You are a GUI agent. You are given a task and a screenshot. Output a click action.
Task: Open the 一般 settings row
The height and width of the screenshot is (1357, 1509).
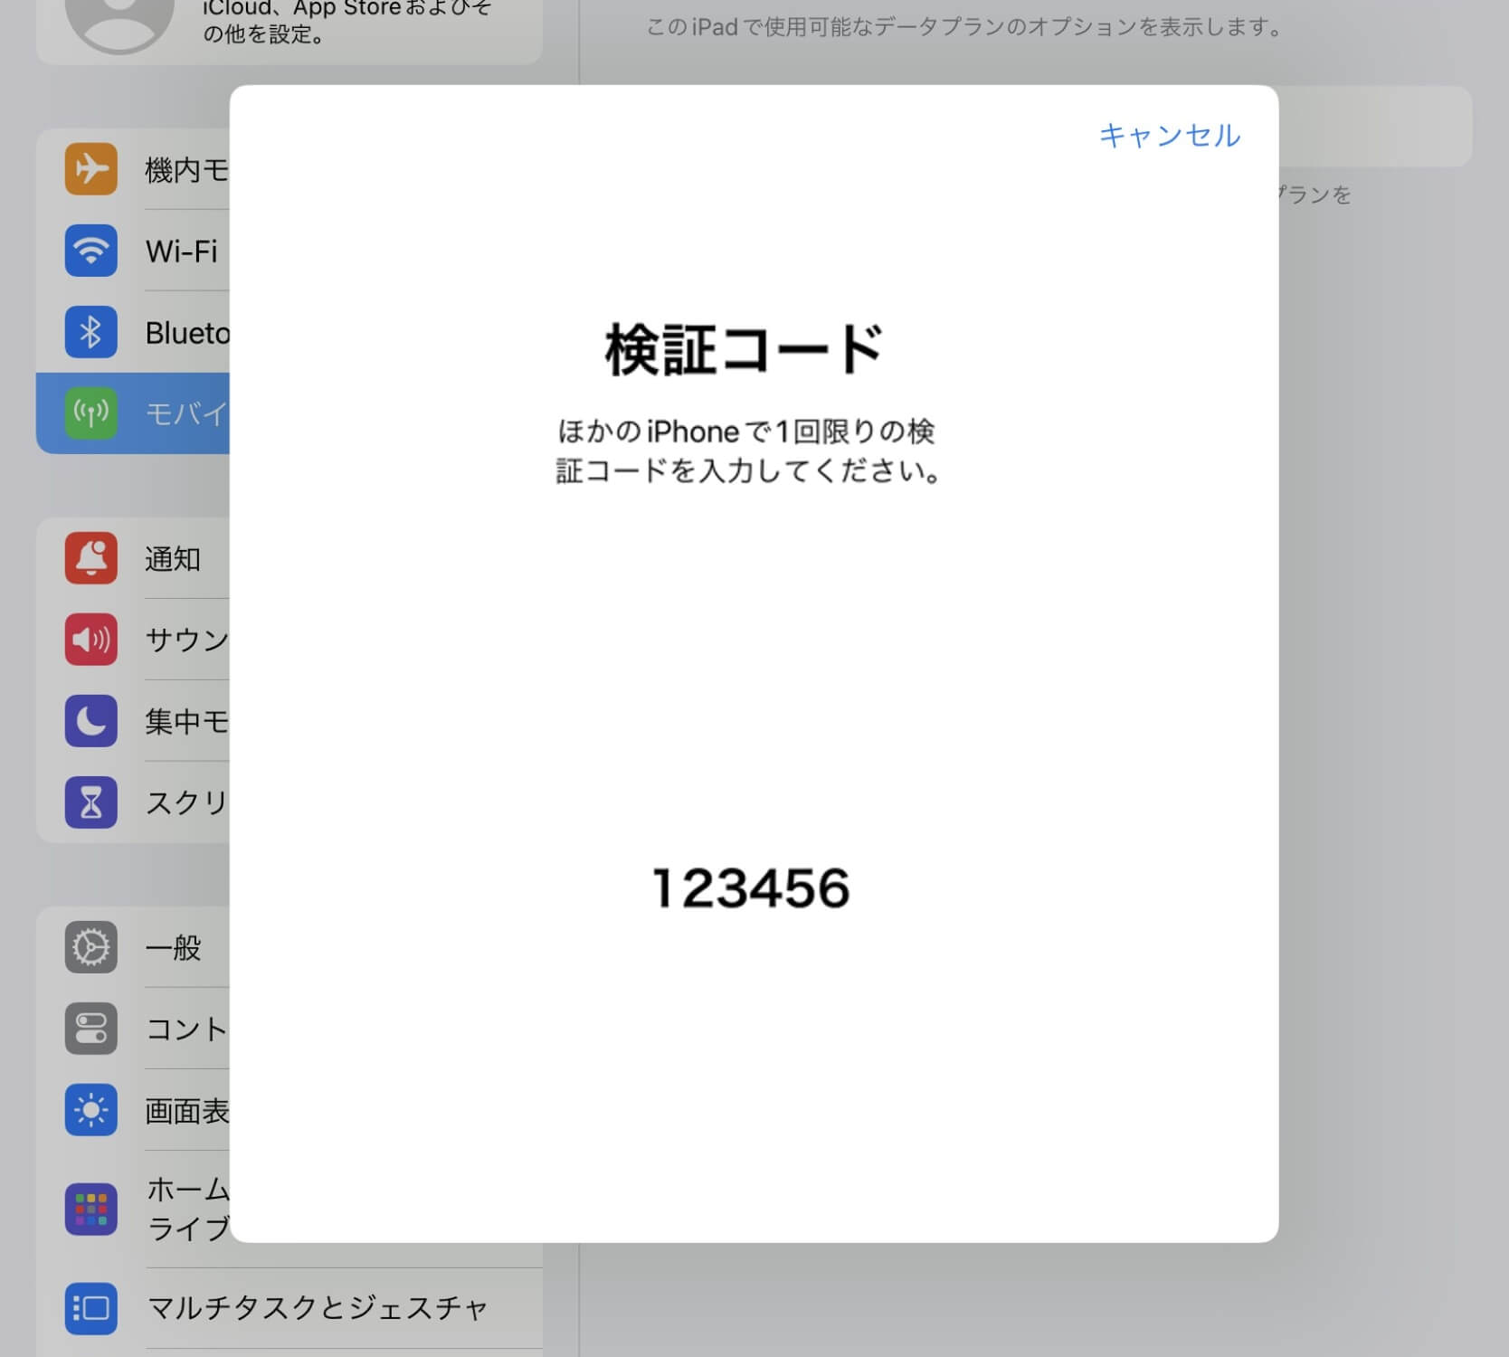pyautogui.click(x=173, y=948)
